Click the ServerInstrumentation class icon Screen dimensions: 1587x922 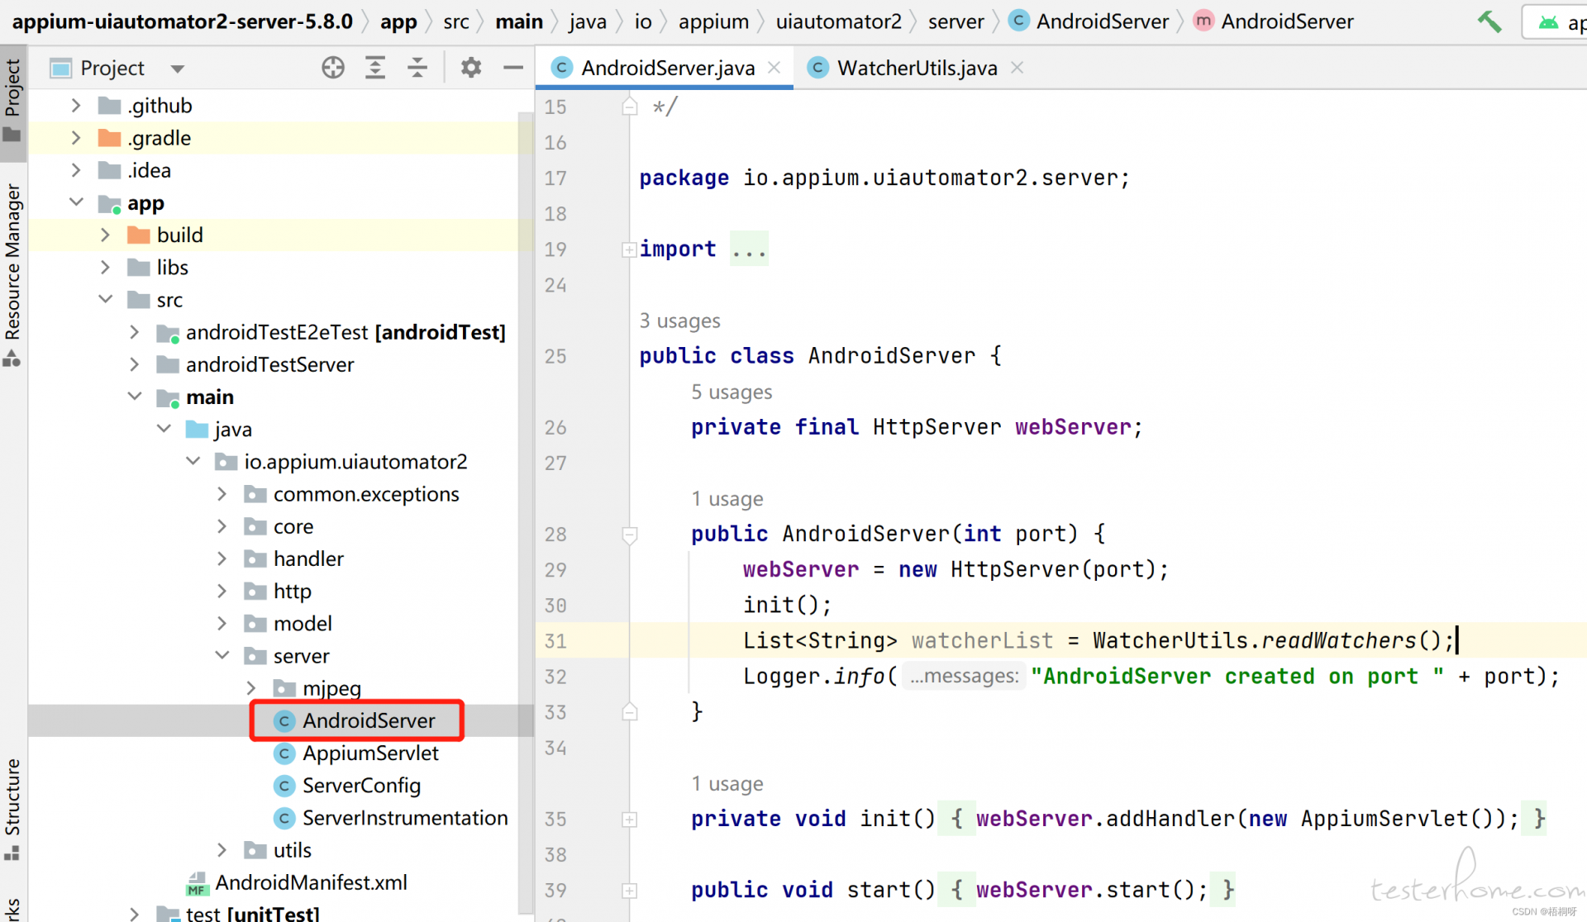coord(284,818)
